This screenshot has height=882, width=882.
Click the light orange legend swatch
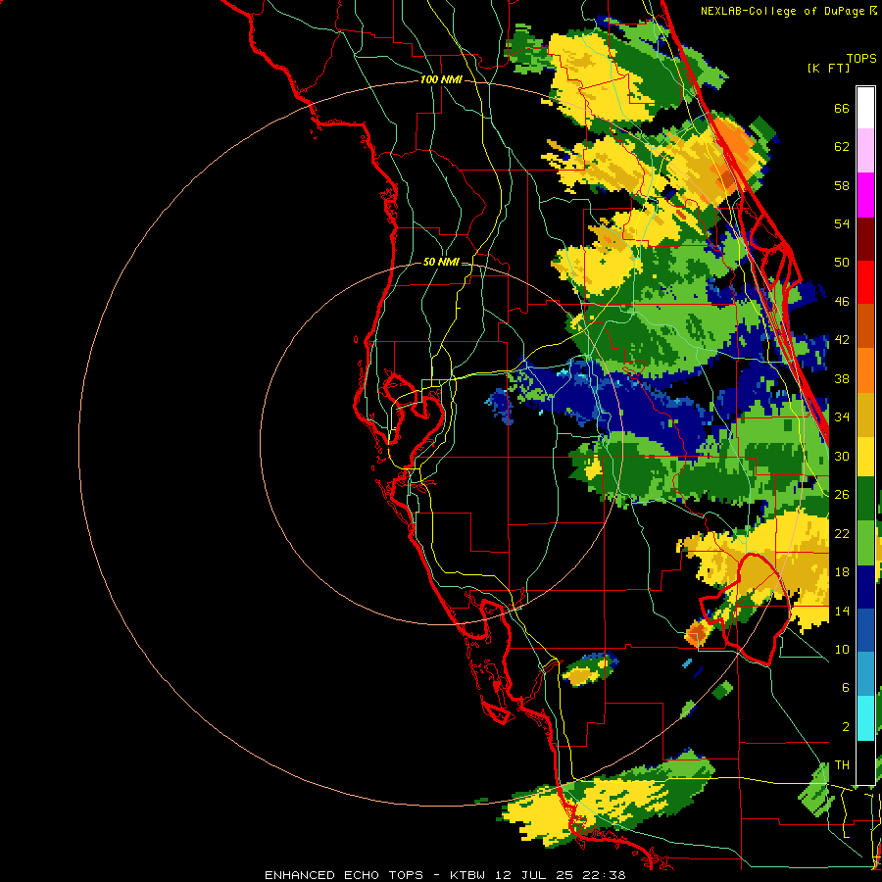(865, 370)
